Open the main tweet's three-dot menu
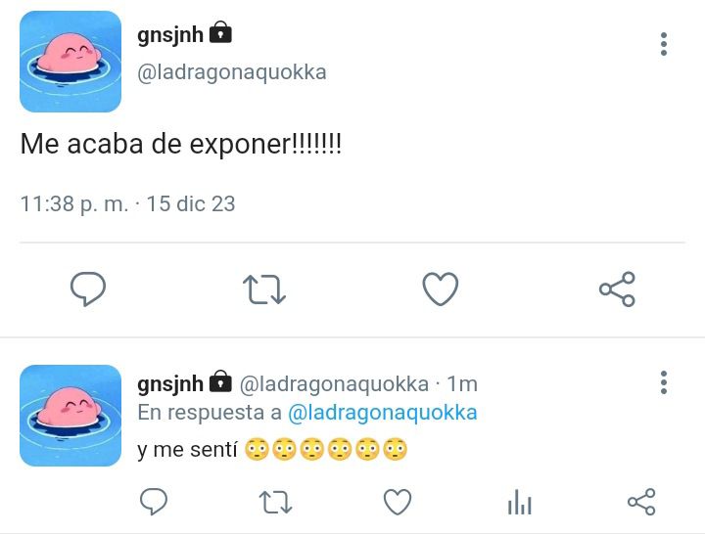The width and height of the screenshot is (705, 534). point(664,44)
